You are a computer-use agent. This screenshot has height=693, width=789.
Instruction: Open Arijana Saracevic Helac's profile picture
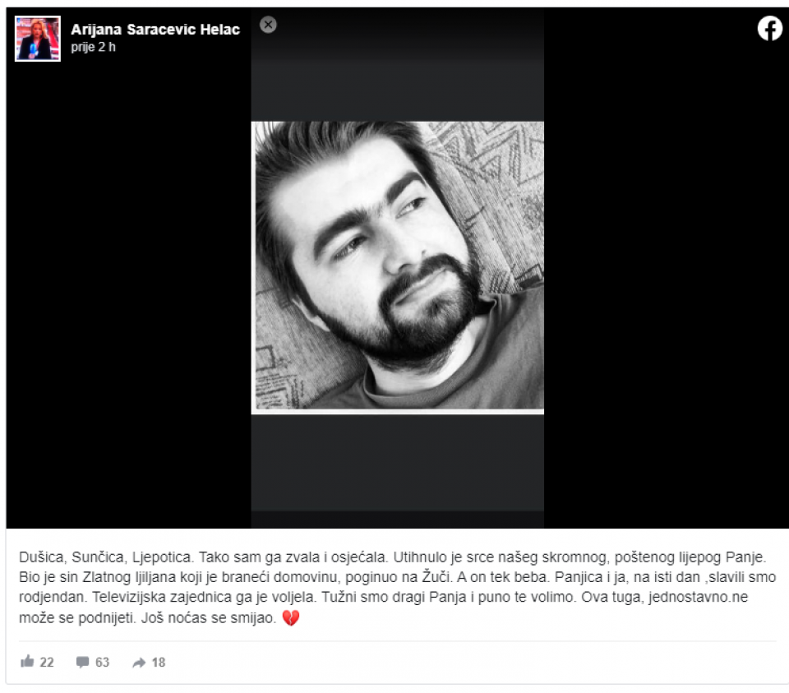coord(38,39)
